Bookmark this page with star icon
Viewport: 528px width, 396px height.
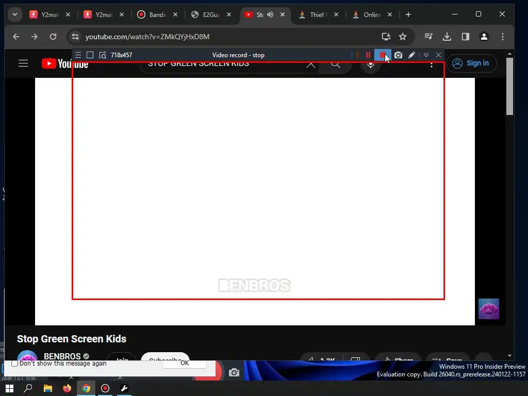[403, 37]
